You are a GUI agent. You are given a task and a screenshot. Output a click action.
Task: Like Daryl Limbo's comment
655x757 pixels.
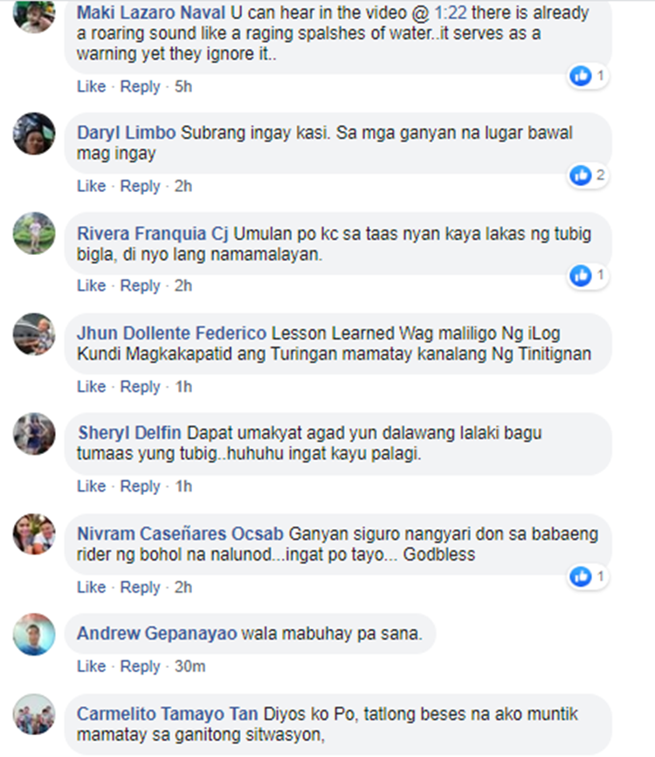point(92,186)
